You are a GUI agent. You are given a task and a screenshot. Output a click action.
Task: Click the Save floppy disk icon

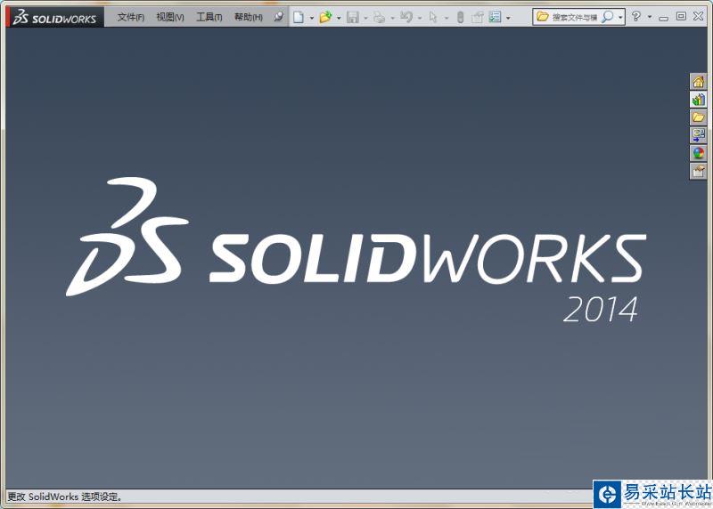[x=352, y=17]
